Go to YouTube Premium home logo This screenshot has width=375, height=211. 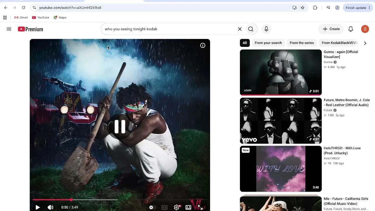30,29
